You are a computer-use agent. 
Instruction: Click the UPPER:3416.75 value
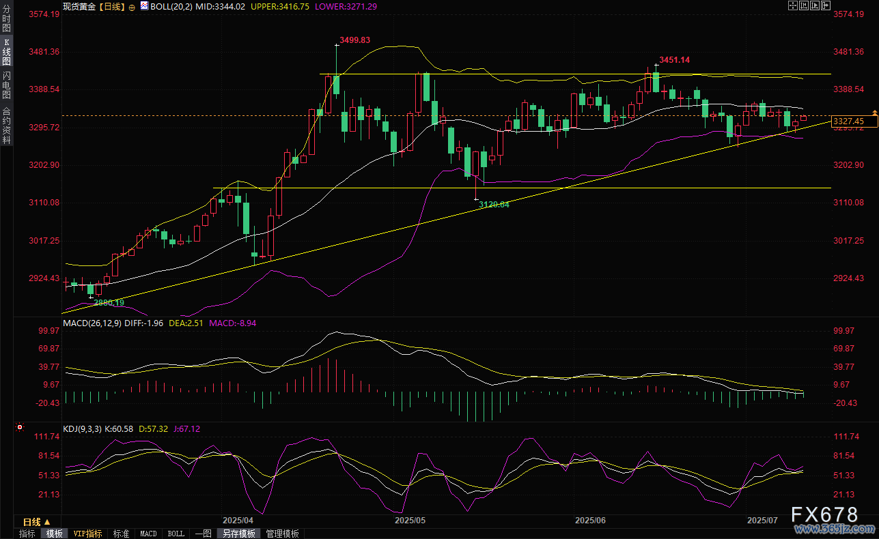tap(280, 6)
